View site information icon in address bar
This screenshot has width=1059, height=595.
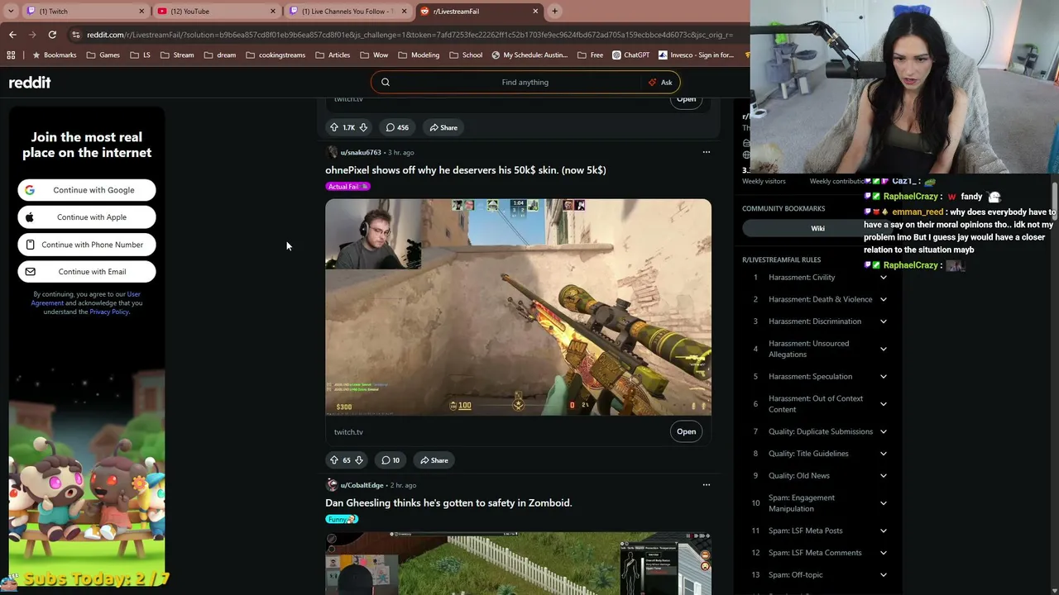click(x=76, y=35)
